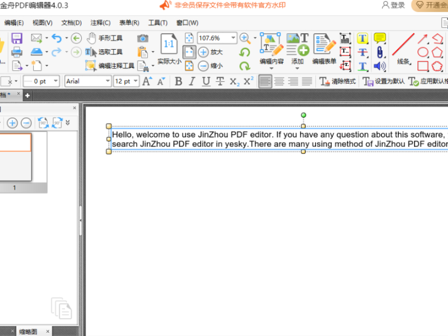Open the Comments (注释) menu
This screenshot has height=336, width=448.
[100, 23]
